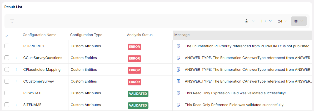Open row actions menu for CCustSurveyQuestions
314x111 pixels.
pyautogui.click(x=16, y=58)
